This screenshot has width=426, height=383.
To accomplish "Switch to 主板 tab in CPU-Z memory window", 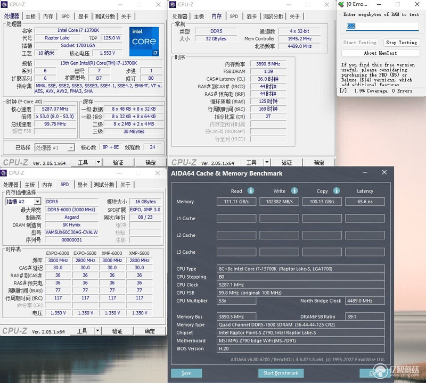I will click(199, 16).
